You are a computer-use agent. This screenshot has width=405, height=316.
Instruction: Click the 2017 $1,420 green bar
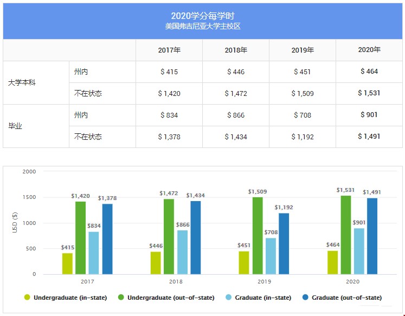[81, 238]
